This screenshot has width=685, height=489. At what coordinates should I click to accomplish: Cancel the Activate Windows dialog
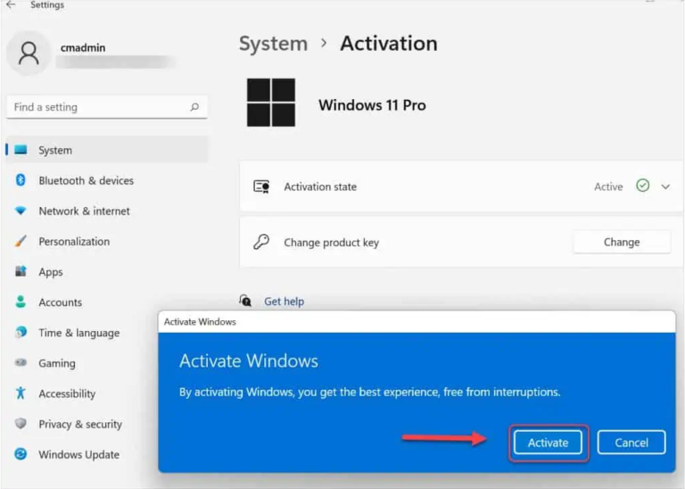coord(631,443)
